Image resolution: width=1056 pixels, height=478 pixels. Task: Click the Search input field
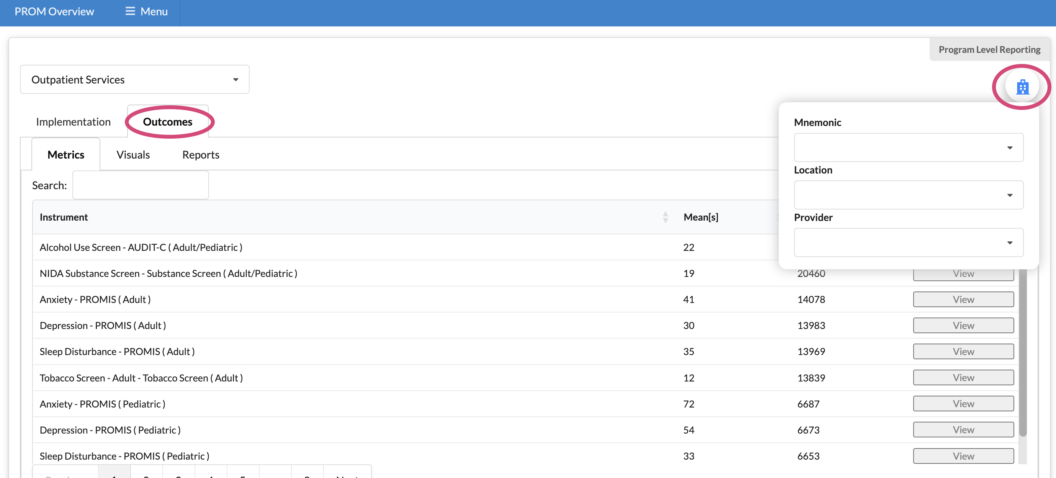141,185
